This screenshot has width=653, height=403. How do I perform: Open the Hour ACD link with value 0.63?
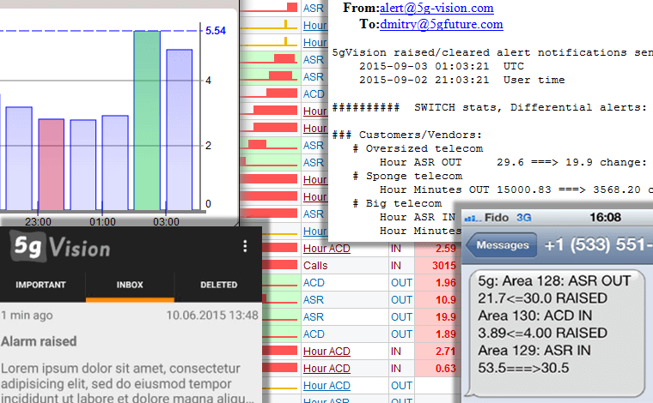326,369
